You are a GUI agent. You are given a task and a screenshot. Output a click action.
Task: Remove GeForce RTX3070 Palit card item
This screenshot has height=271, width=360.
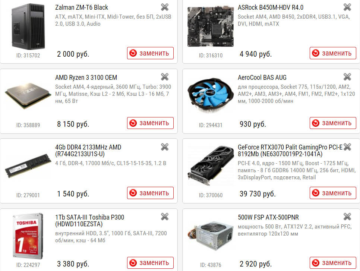coord(347,147)
